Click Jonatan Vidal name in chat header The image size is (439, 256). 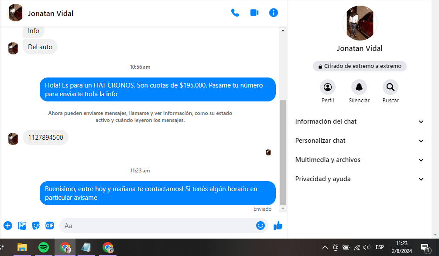coord(50,13)
